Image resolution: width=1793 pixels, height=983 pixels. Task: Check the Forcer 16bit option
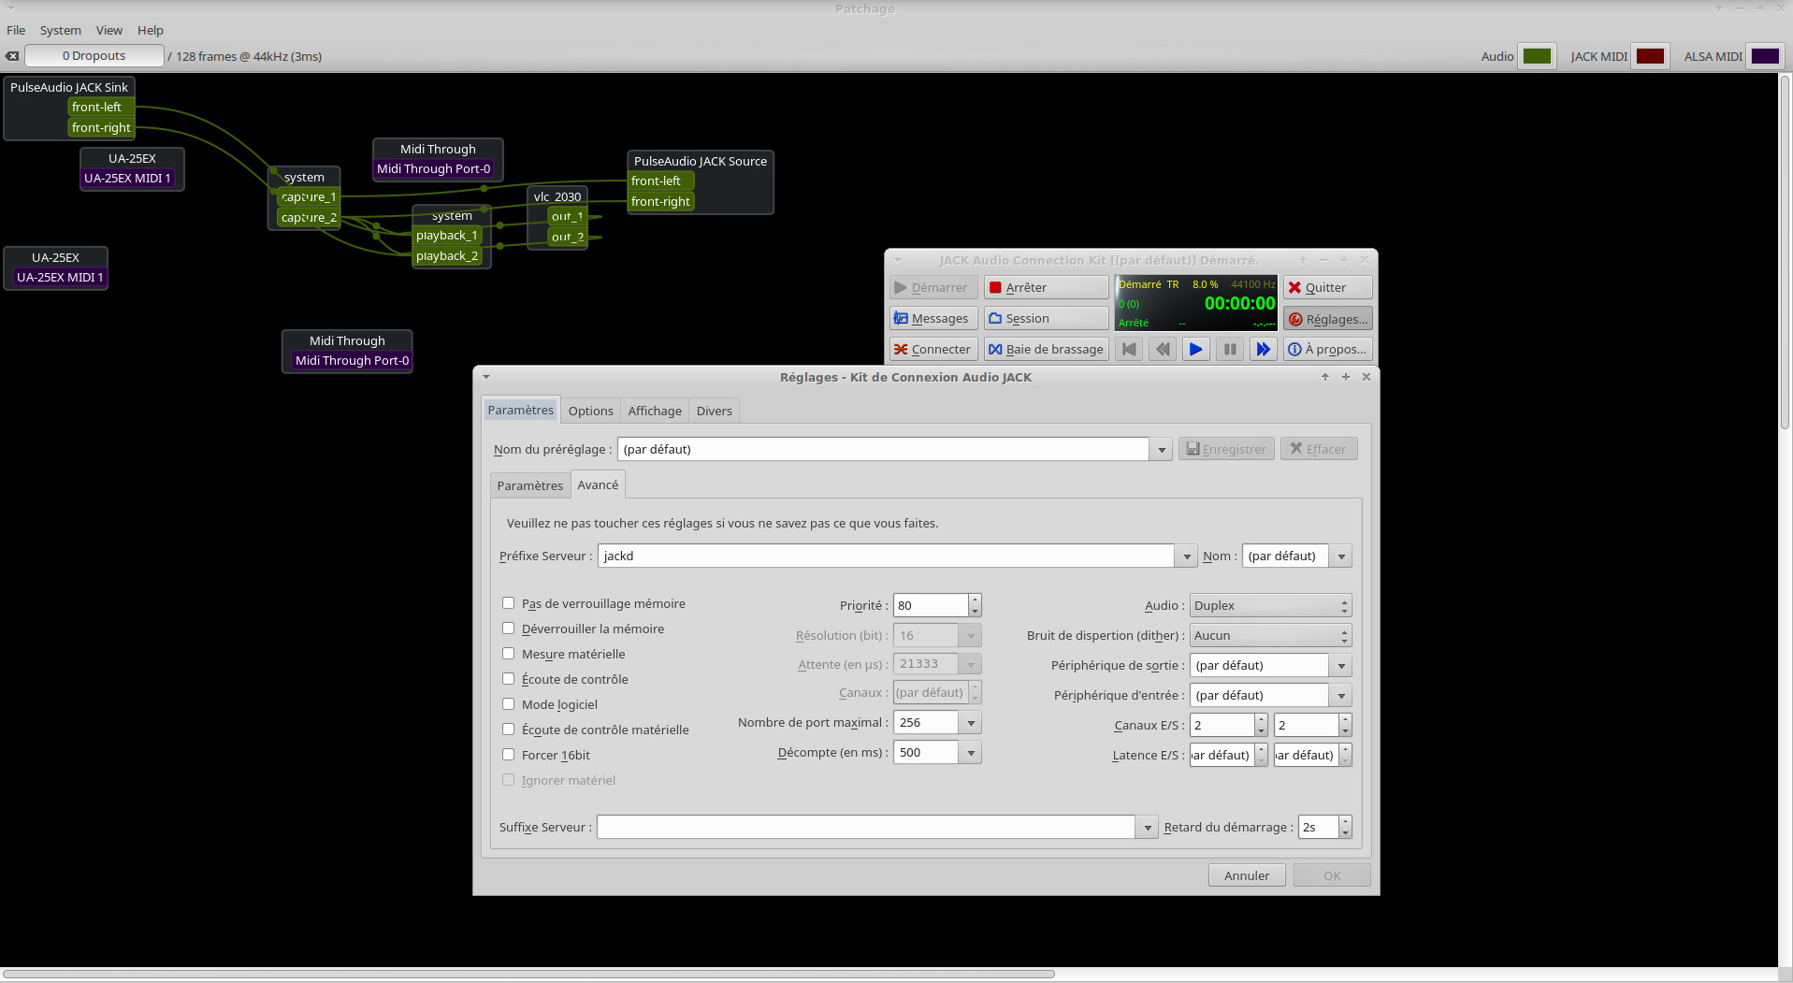pyautogui.click(x=509, y=755)
